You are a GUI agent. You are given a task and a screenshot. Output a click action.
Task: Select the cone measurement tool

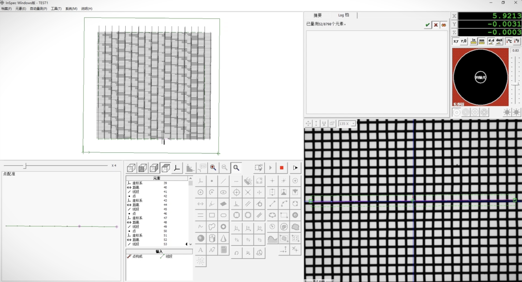223,238
